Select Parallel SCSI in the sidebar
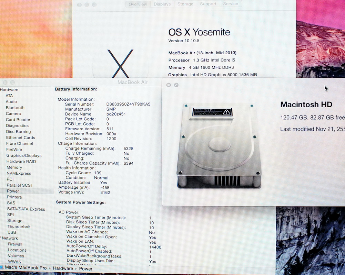The width and height of the screenshot is (345, 275). [19, 185]
